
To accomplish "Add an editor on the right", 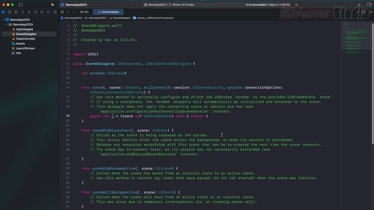I will (370, 12).
